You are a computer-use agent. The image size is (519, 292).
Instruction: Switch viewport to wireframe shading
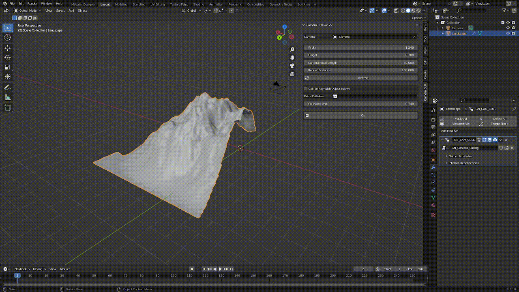[403, 11]
